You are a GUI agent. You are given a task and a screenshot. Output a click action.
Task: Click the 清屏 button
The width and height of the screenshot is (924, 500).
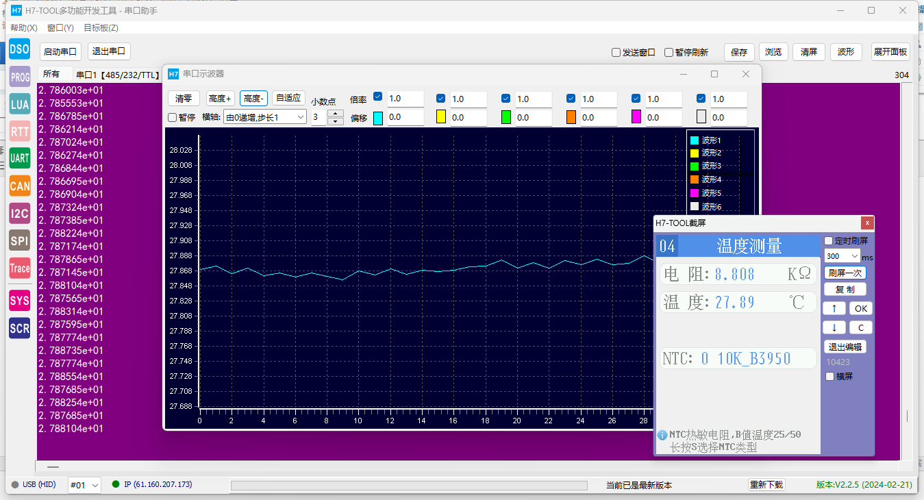[x=809, y=52]
